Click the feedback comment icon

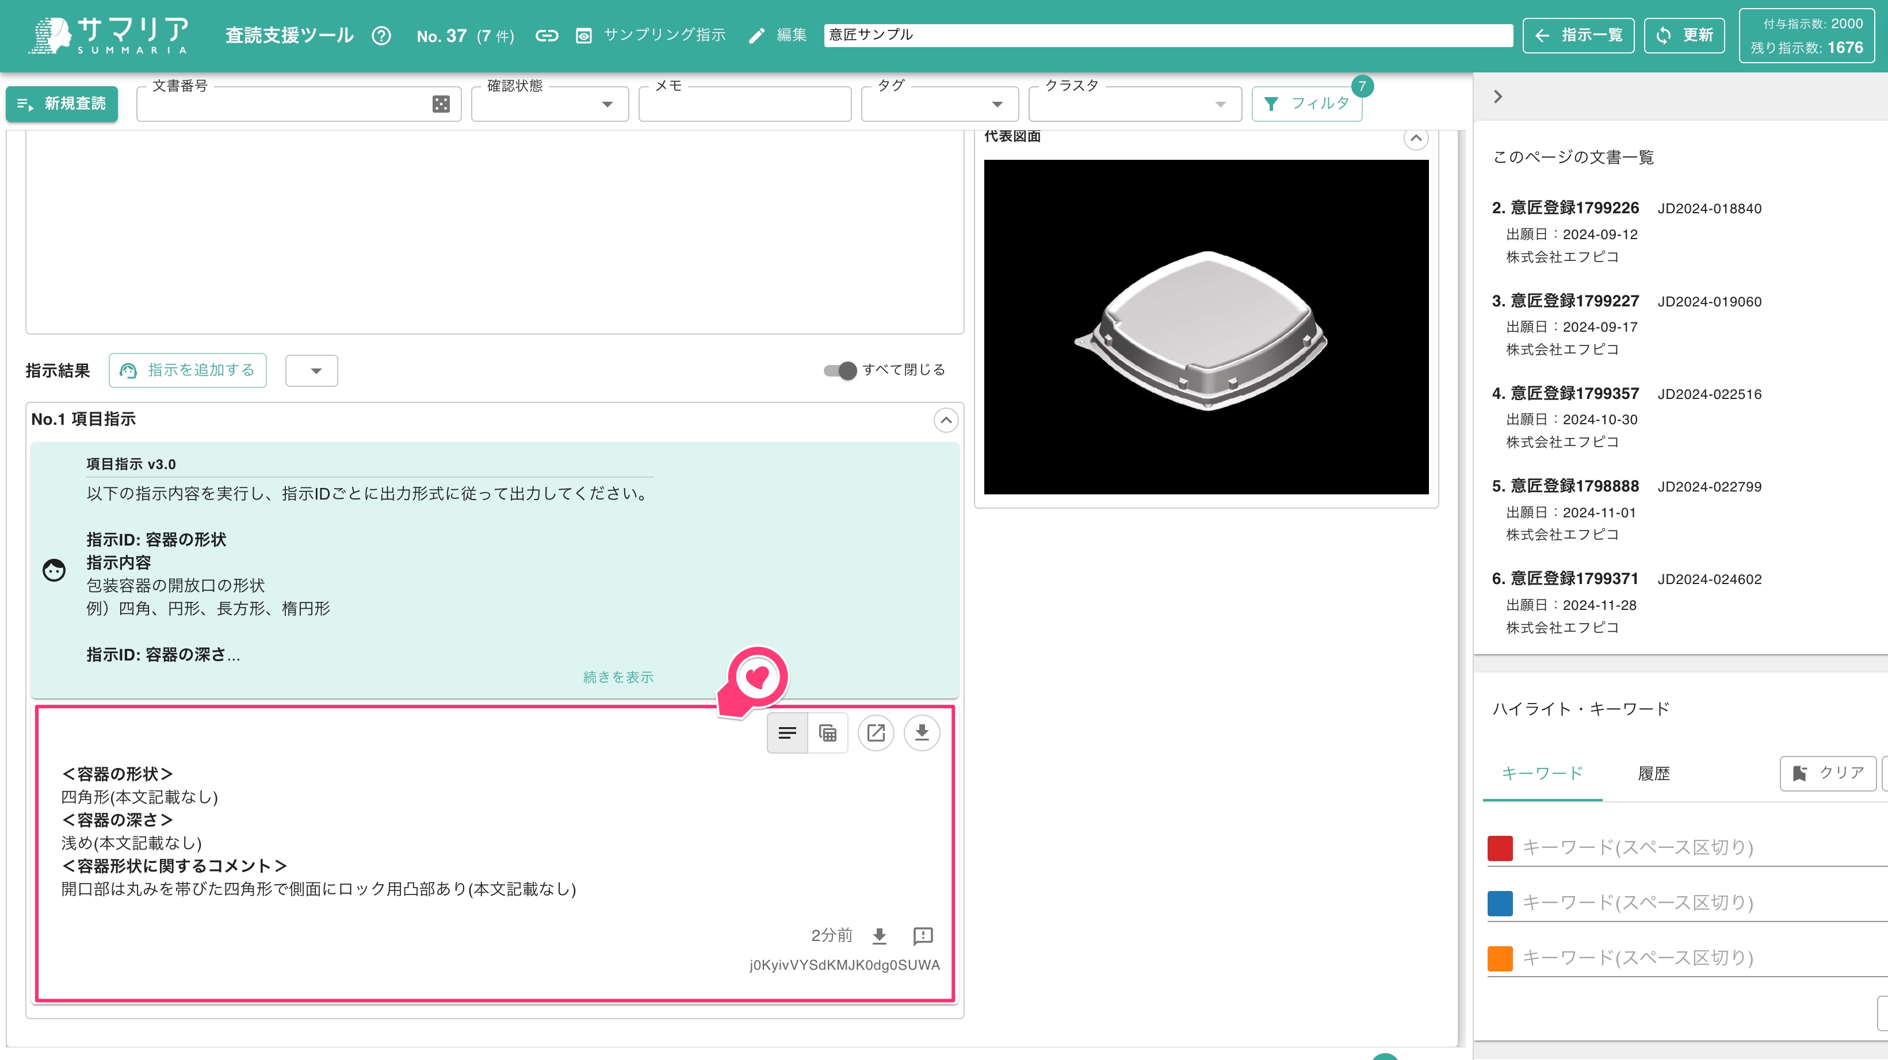923,935
